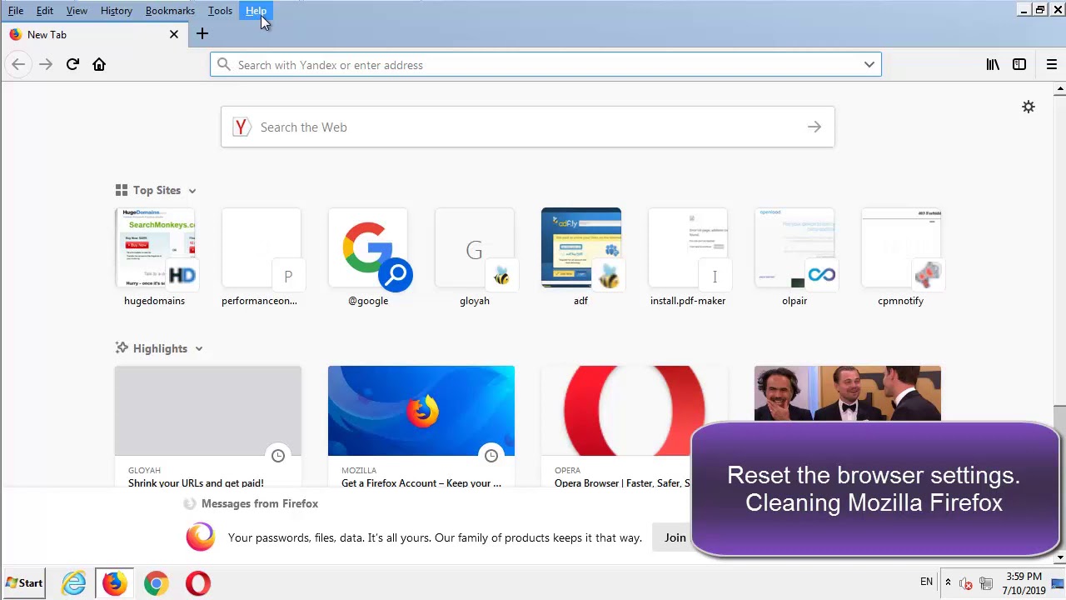
Task: Open the Edit menu
Action: coord(45,11)
